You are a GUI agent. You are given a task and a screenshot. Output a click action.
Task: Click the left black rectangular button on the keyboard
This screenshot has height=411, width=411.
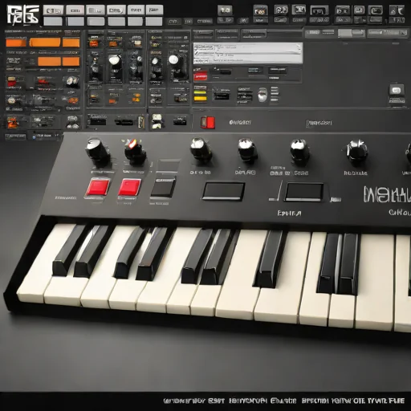[223, 191]
